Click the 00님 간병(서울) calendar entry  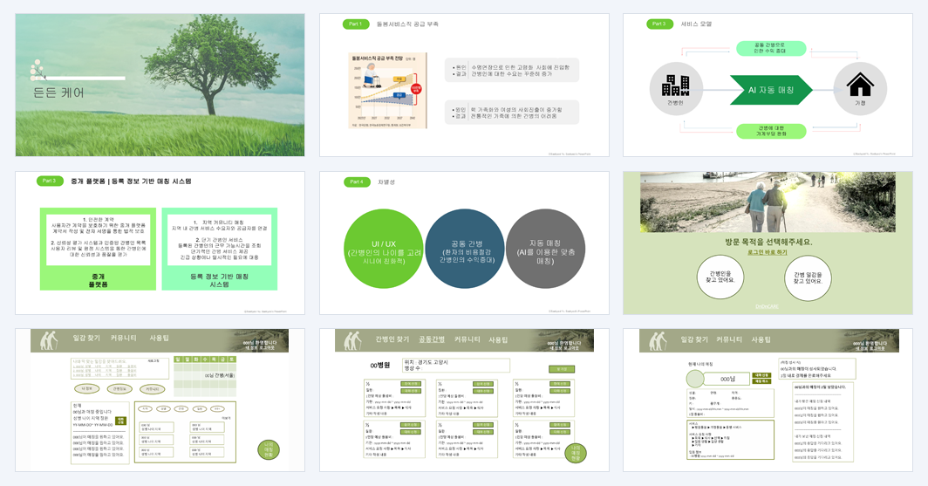pos(219,375)
